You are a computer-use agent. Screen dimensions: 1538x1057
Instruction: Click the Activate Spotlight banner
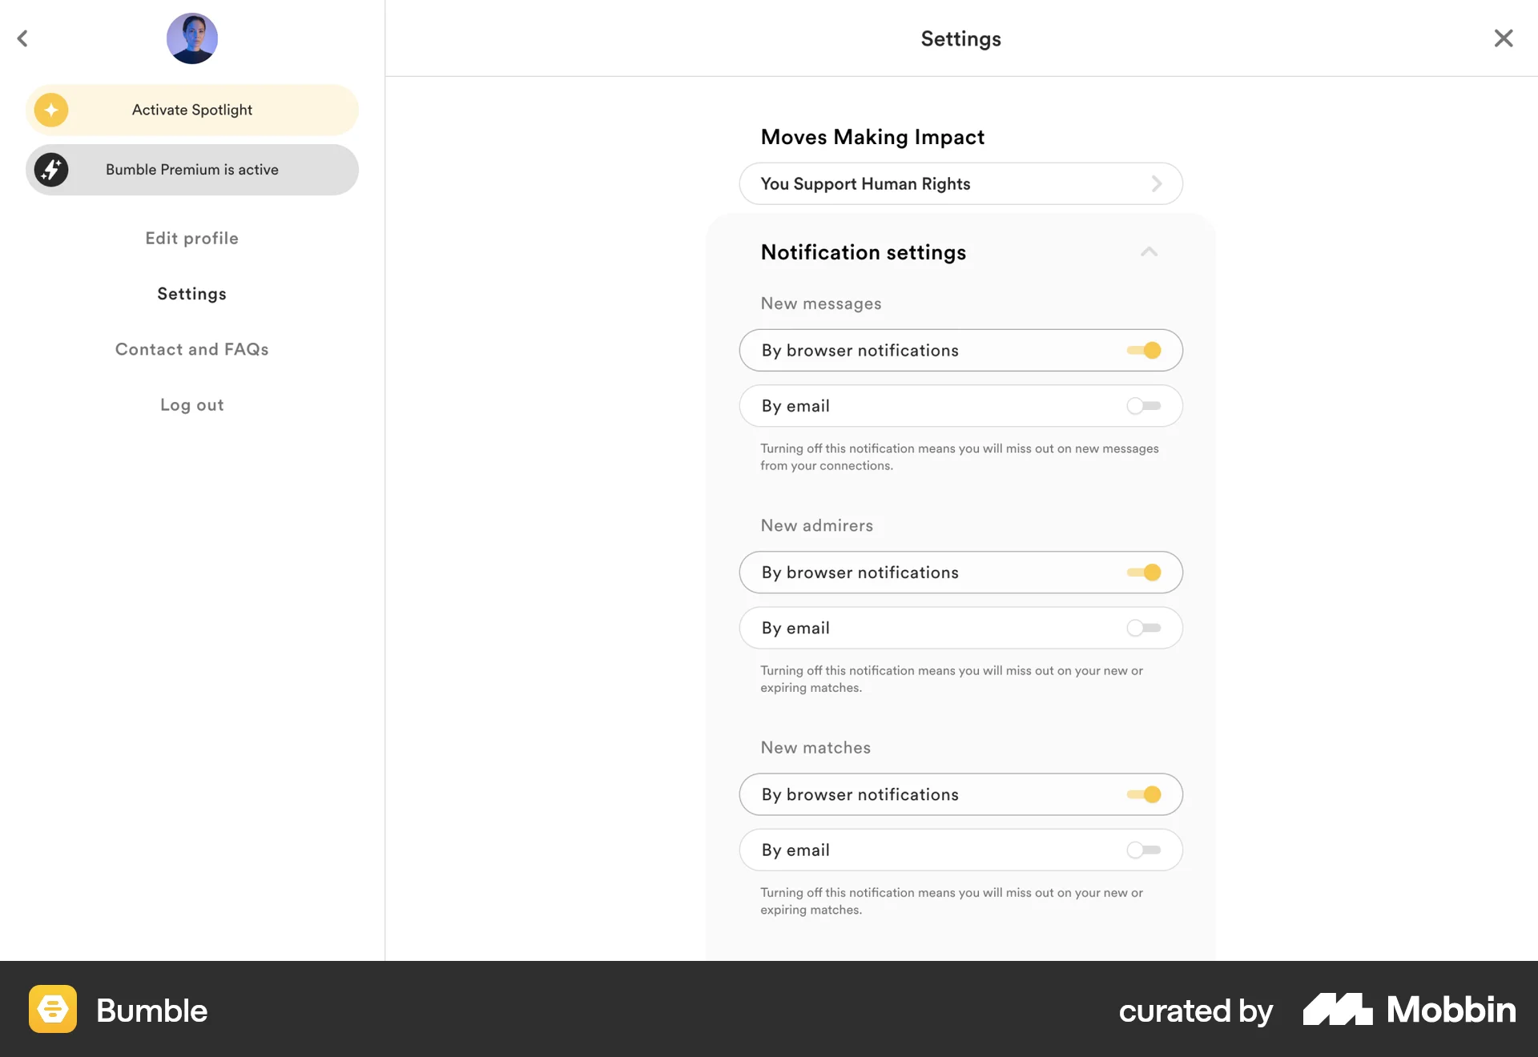[x=191, y=110]
